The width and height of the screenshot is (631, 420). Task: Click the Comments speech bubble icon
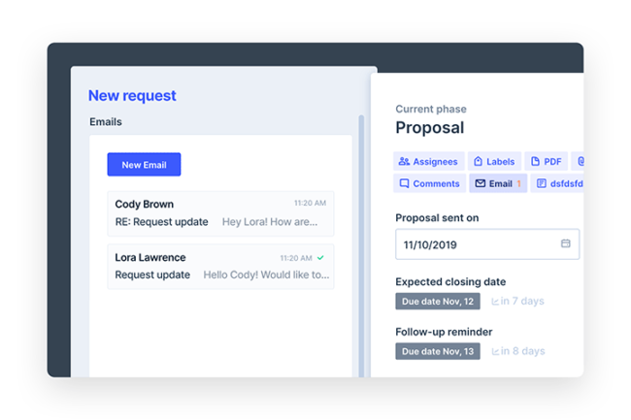click(404, 183)
